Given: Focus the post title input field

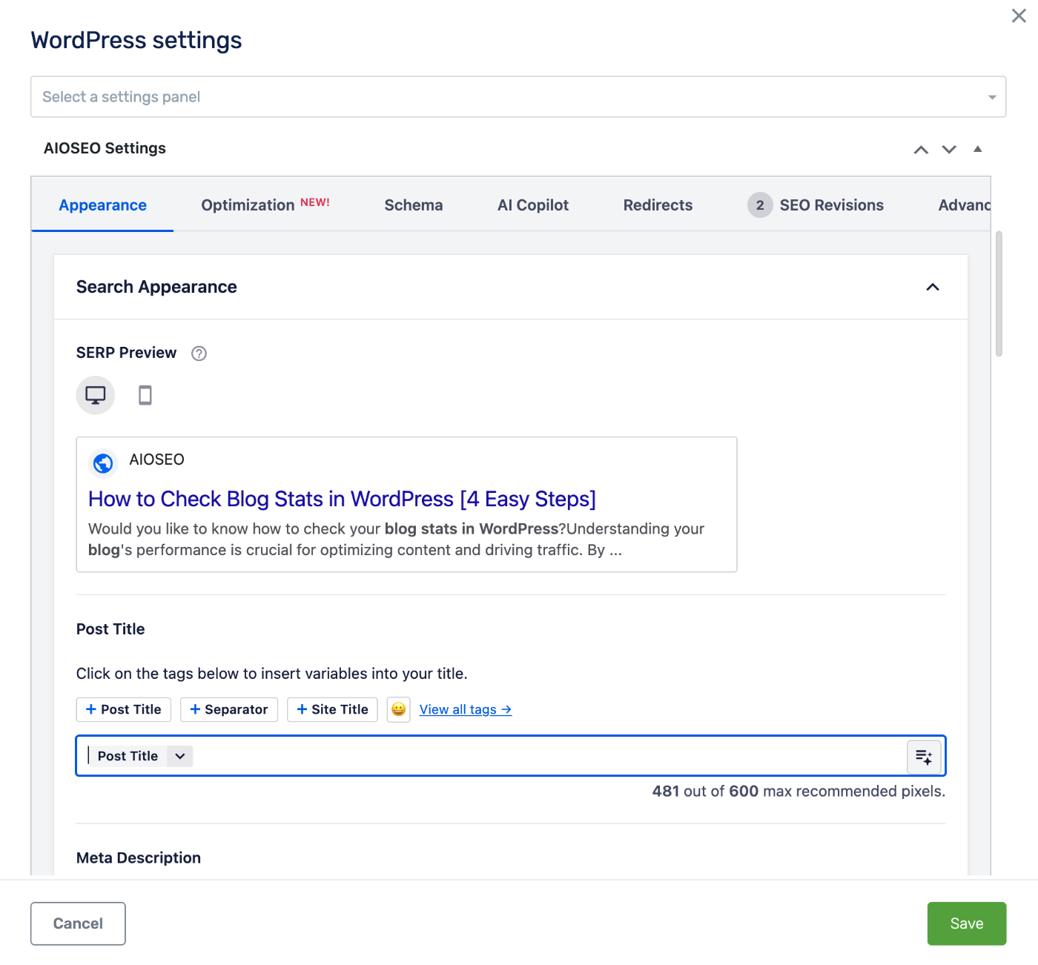Looking at the screenshot, I should (510, 756).
